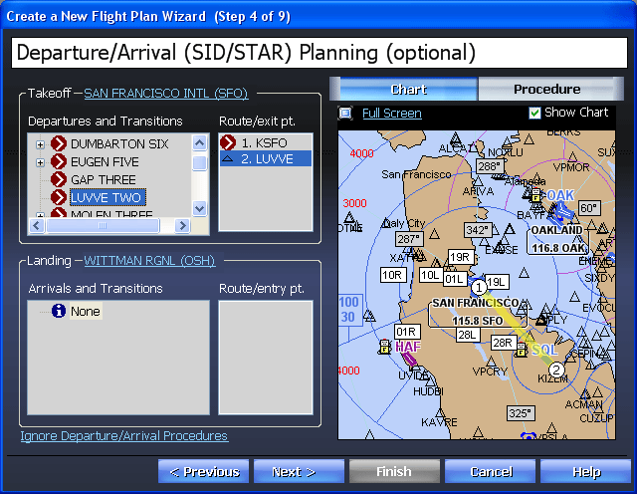Viewport: 637px width, 494px height.
Task: Click the Finish button
Action: point(394,472)
